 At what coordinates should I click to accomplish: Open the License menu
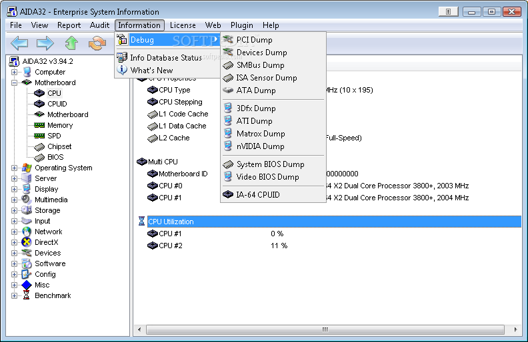point(183,25)
